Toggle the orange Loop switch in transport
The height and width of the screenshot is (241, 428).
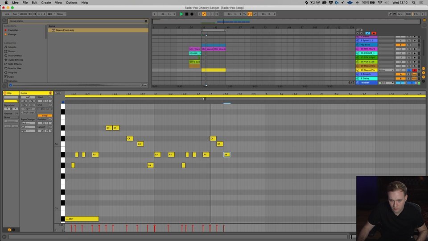pyautogui.click(x=250, y=14)
